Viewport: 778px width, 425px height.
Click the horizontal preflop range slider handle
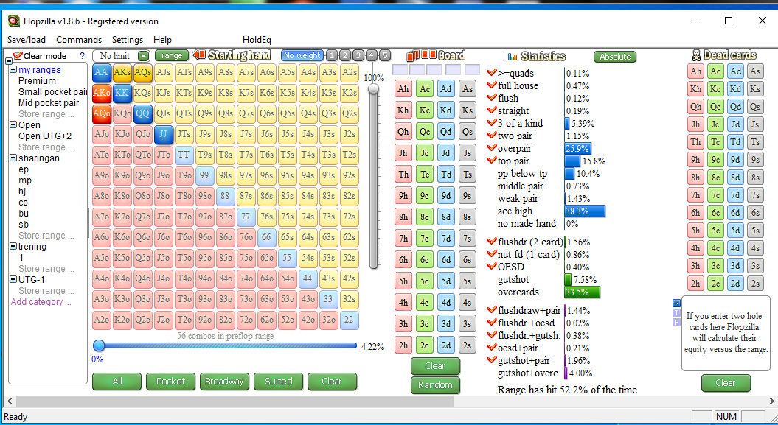[x=99, y=345]
